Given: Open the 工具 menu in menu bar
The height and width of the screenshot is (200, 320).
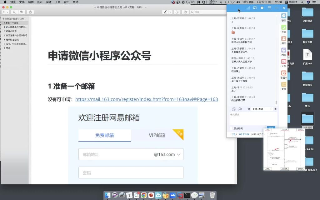Looking at the screenshot, I should pos(58,2).
